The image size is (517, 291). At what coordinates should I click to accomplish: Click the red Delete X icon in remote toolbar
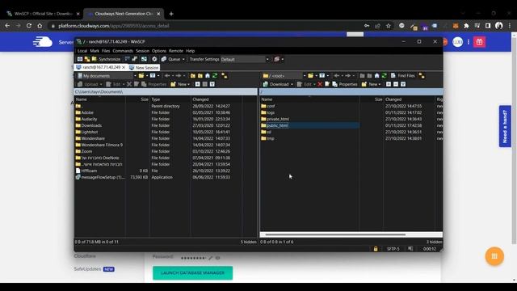coord(320,84)
